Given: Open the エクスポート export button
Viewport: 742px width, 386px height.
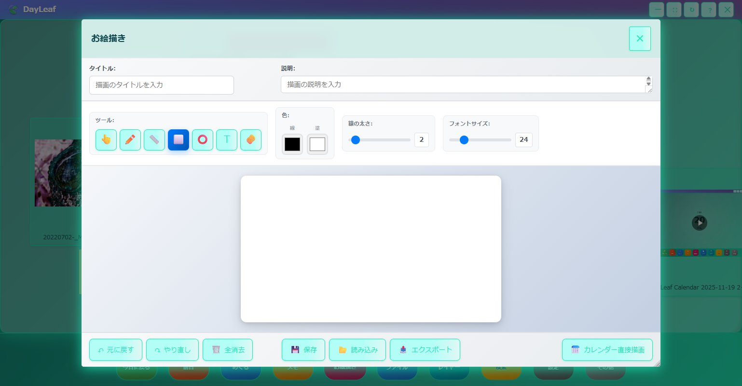Looking at the screenshot, I should click(425, 350).
